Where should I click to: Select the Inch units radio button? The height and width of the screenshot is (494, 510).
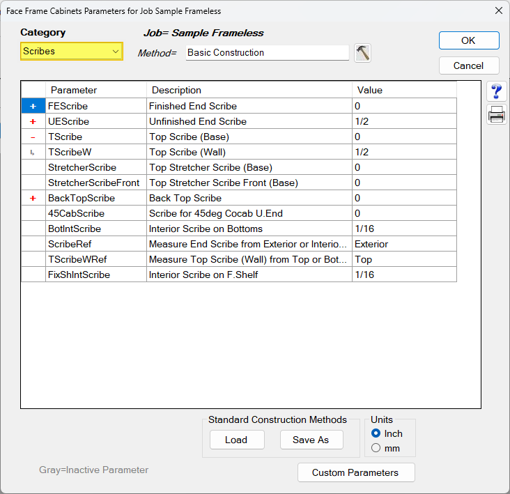[376, 433]
